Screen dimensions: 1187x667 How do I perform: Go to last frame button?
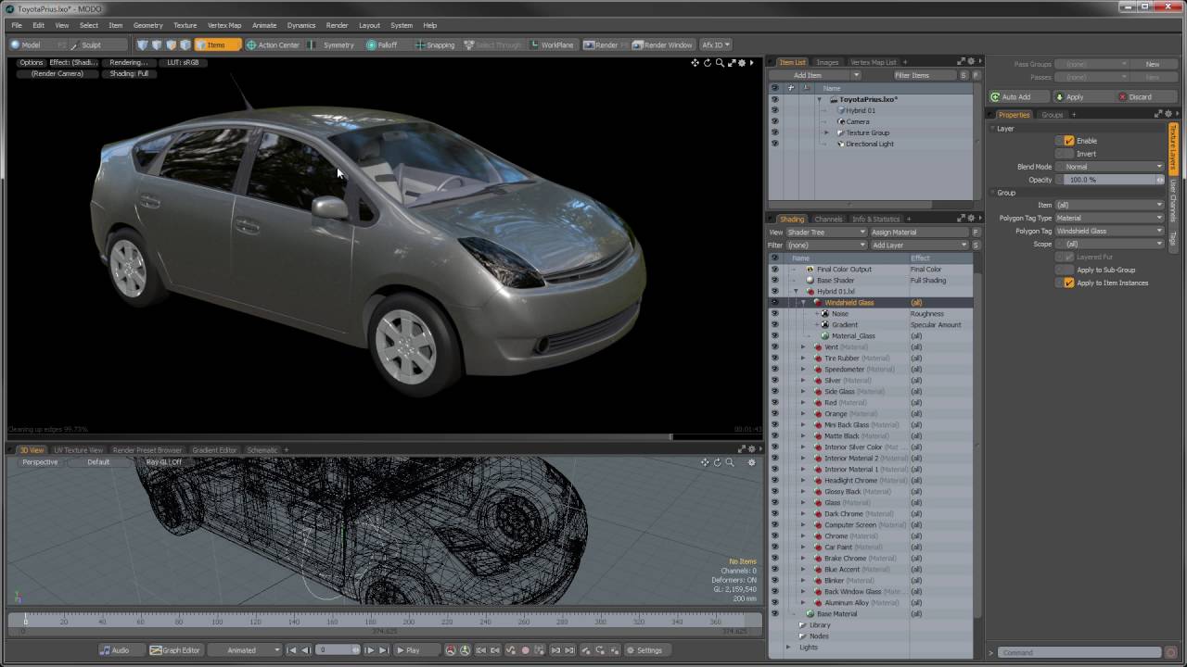pyautogui.click(x=383, y=650)
